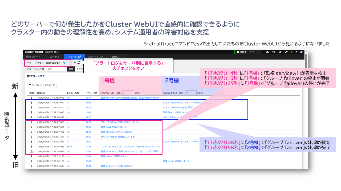Viewport: 341px width, 191px height.
Task: Click the key icon in the top toolbar
Action: coord(286,52)
